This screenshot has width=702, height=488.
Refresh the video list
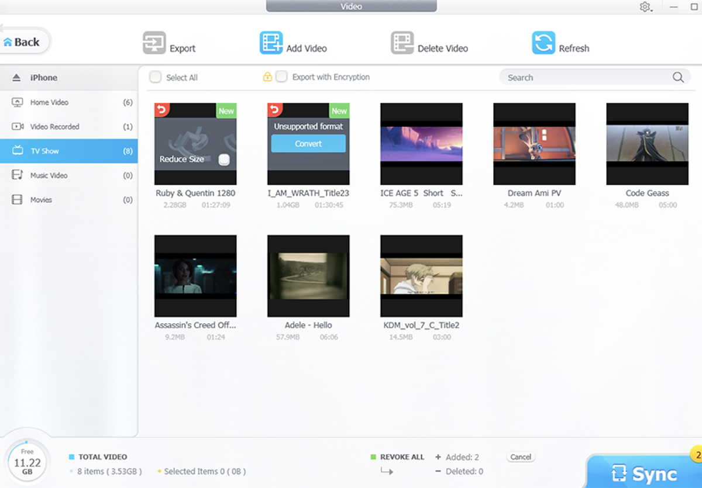click(543, 43)
